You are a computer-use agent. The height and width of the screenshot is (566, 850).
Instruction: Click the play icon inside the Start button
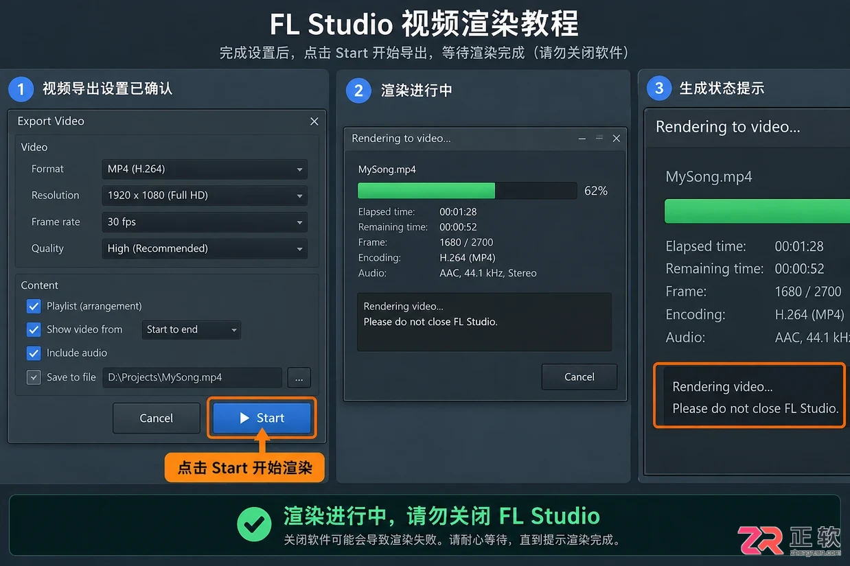[x=244, y=418]
